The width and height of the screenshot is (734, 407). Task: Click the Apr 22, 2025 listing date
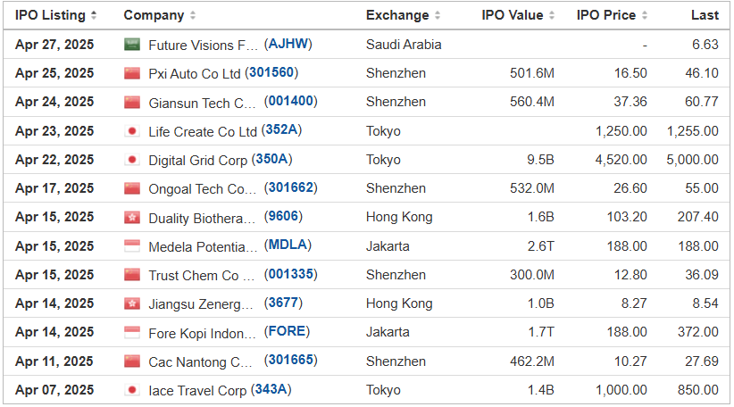54,160
